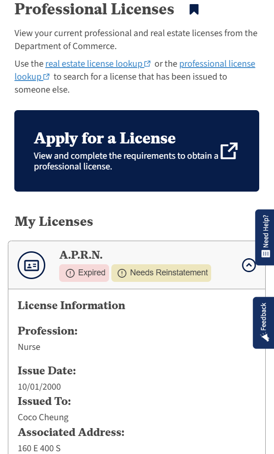Viewport: 274px width, 454px height.
Task: Open the Feedback side tab
Action: [x=263, y=323]
